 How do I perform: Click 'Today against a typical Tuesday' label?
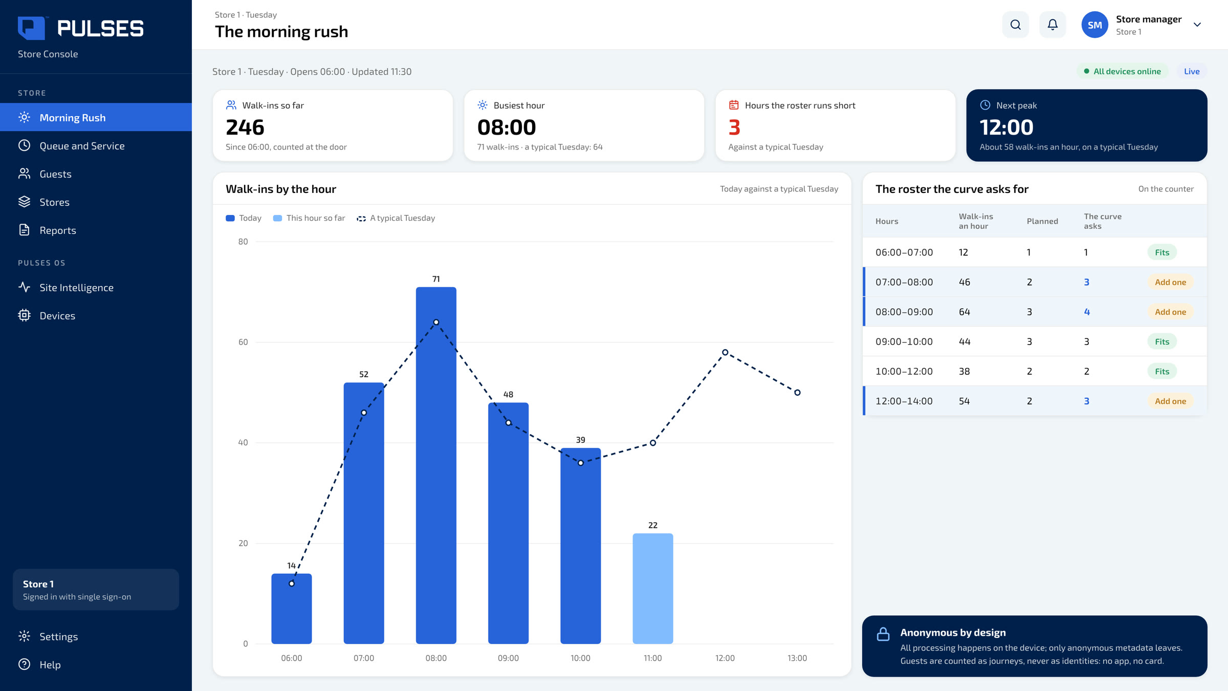coord(779,189)
